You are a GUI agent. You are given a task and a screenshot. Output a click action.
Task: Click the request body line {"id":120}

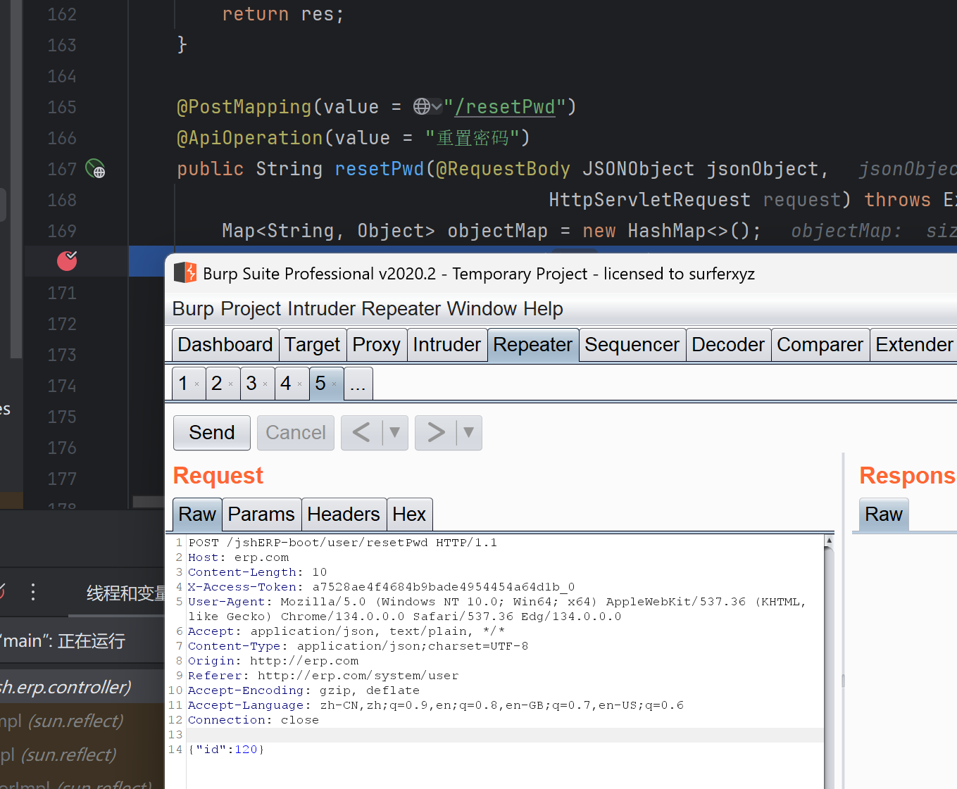226,750
